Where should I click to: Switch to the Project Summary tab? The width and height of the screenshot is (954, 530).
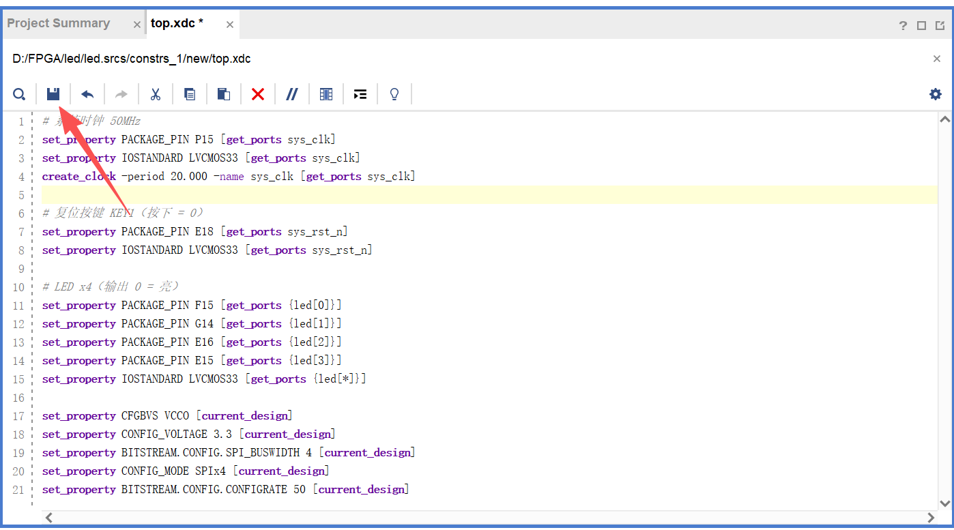coord(59,23)
